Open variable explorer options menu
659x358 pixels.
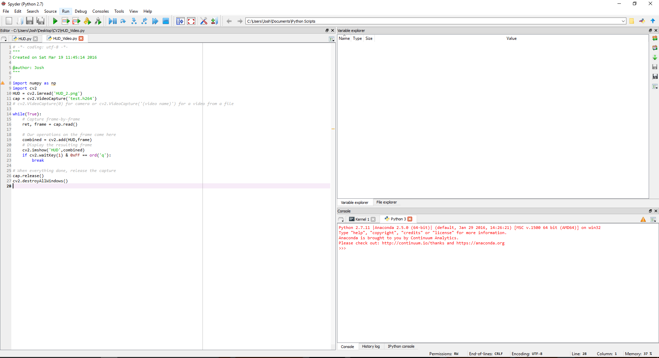(655, 86)
